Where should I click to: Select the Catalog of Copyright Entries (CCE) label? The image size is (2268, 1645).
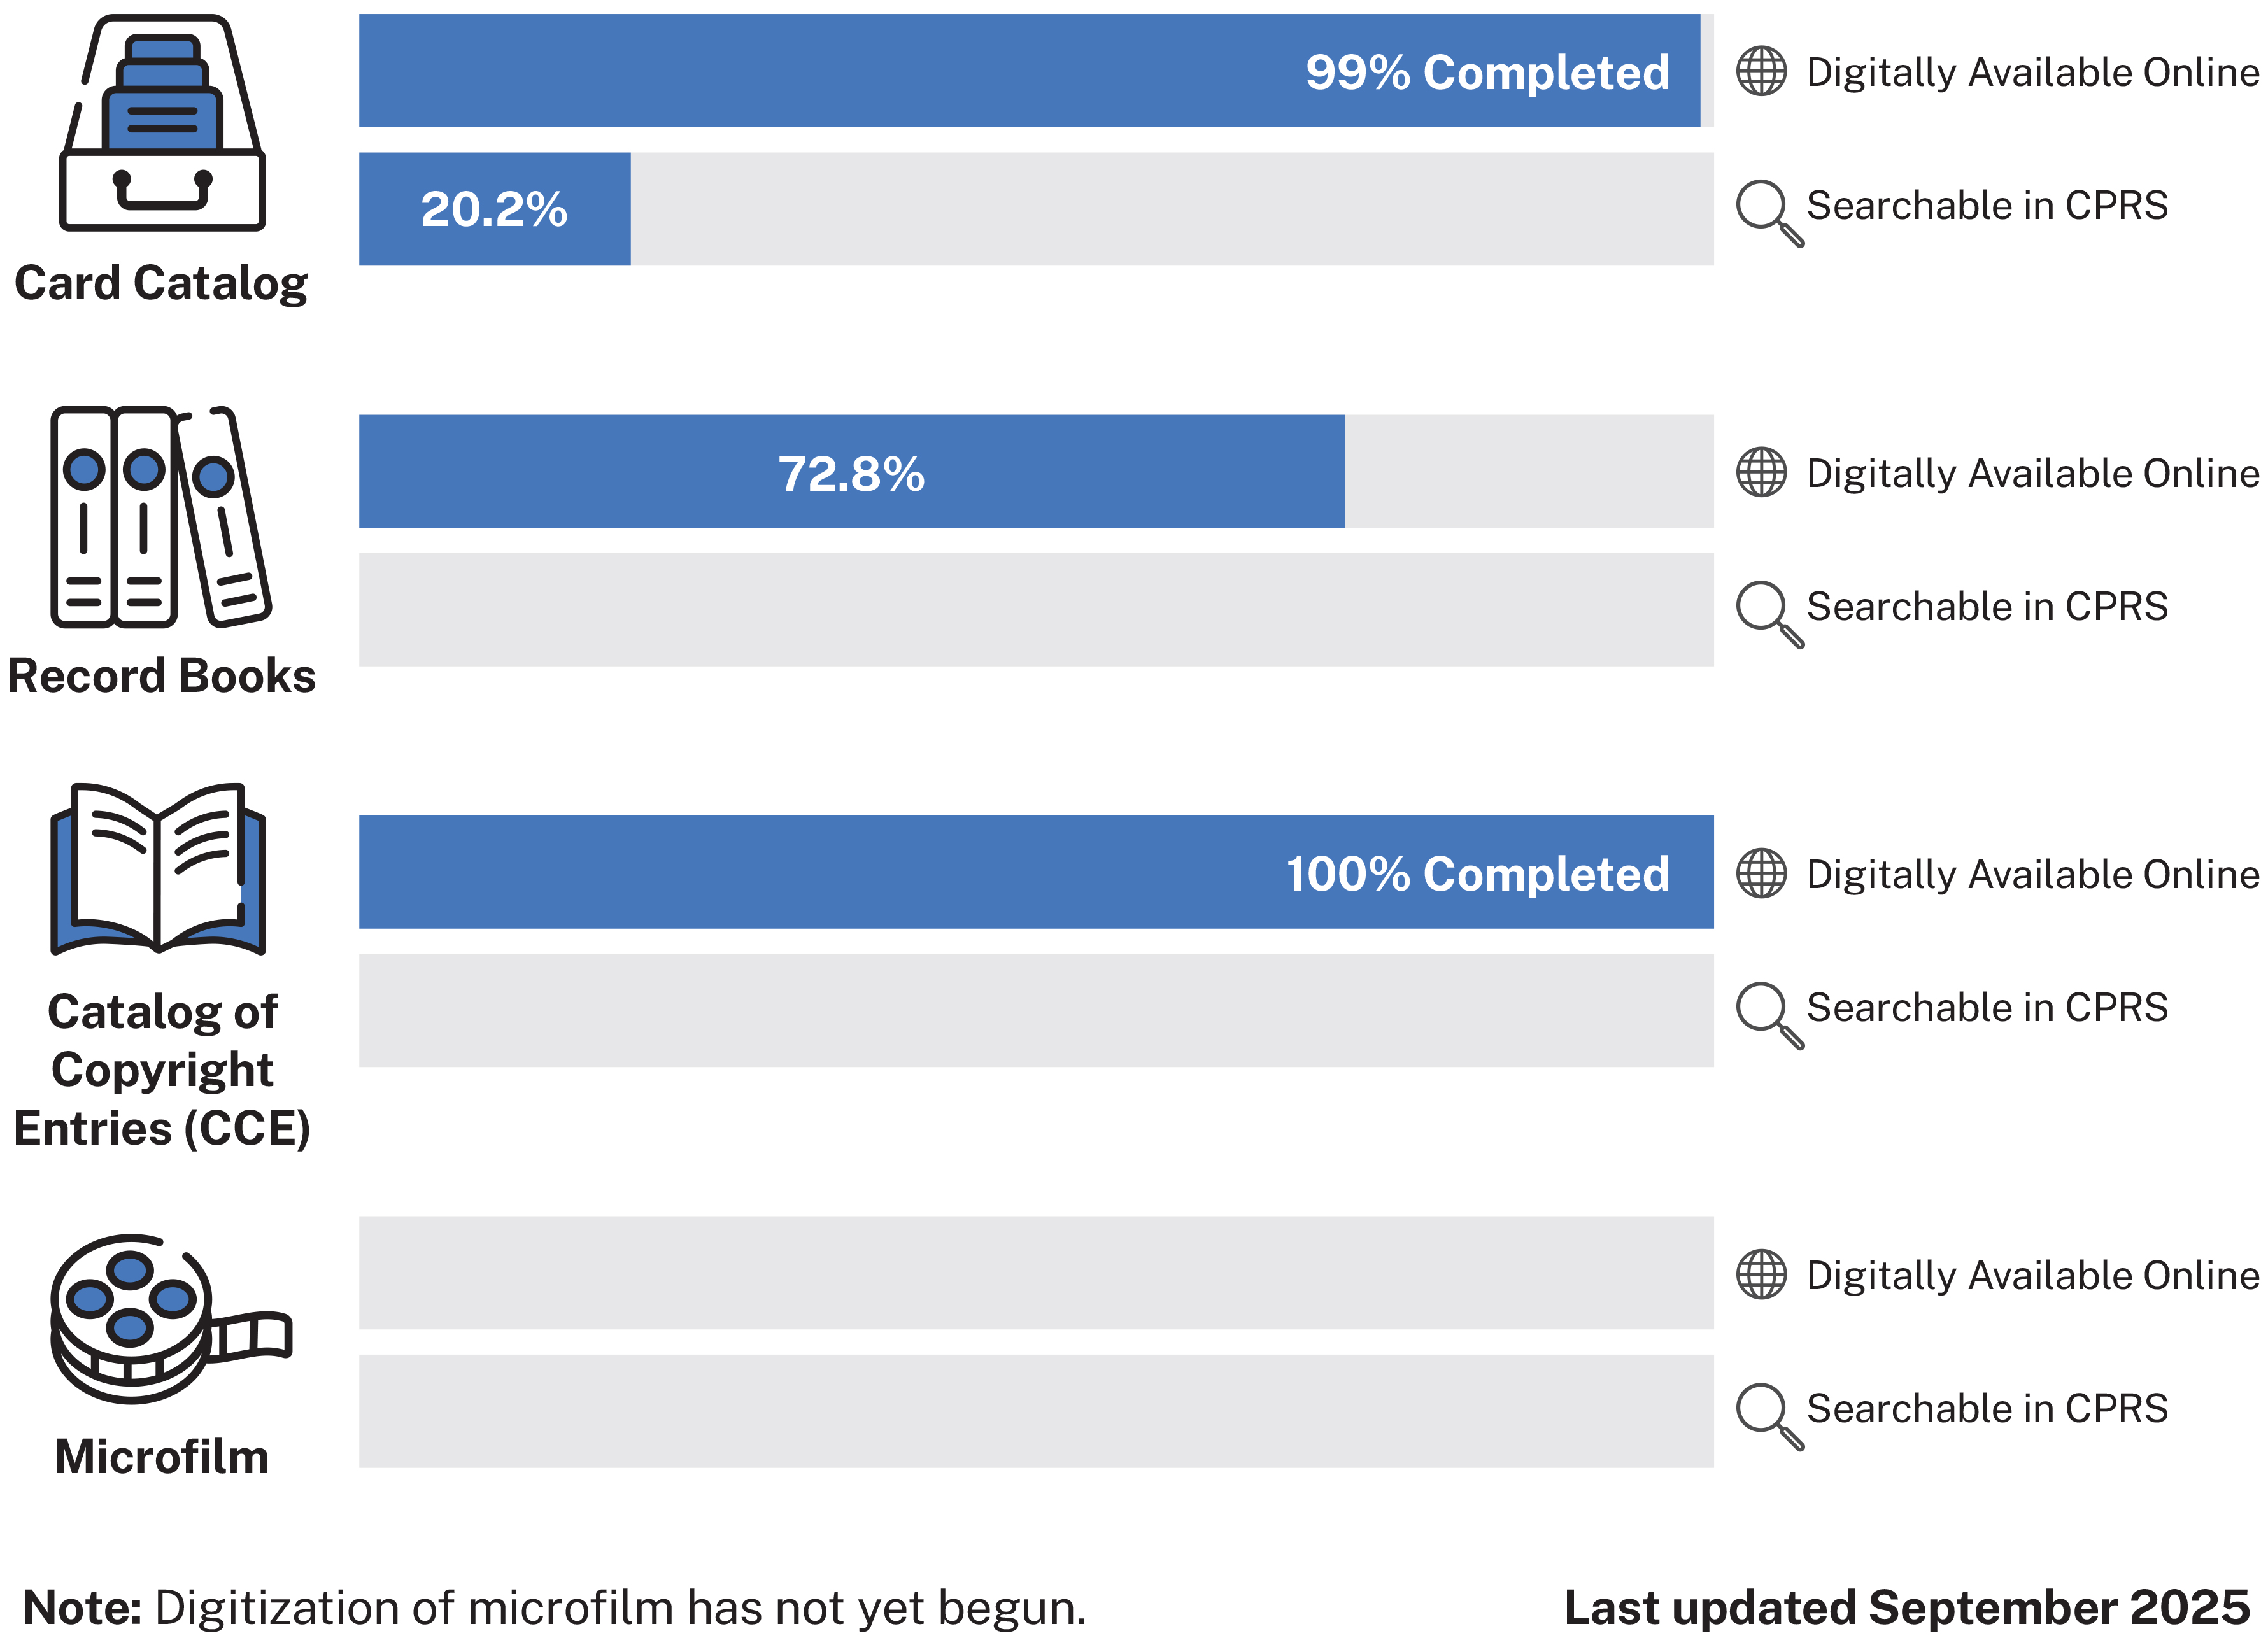162,1070
